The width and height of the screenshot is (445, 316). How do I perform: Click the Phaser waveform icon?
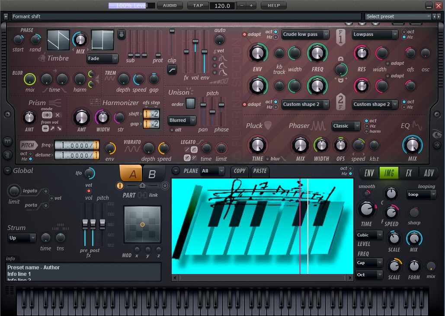319,126
